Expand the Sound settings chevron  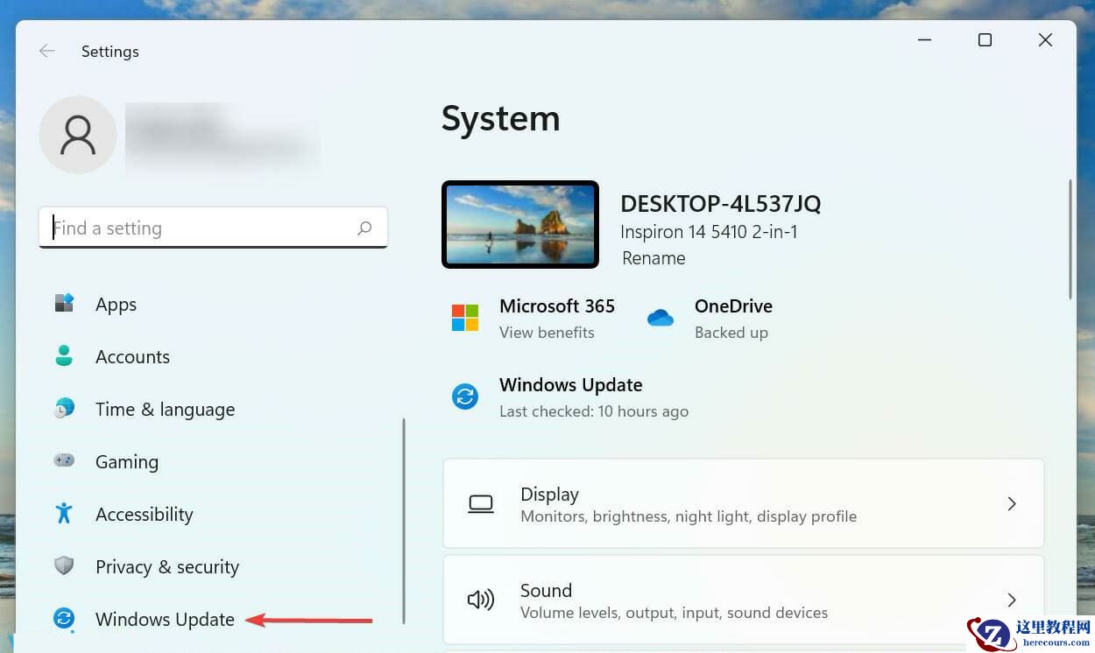(1012, 600)
